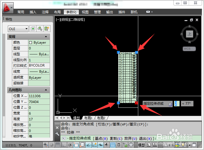Click the 线型比例 value field

pos(39,60)
